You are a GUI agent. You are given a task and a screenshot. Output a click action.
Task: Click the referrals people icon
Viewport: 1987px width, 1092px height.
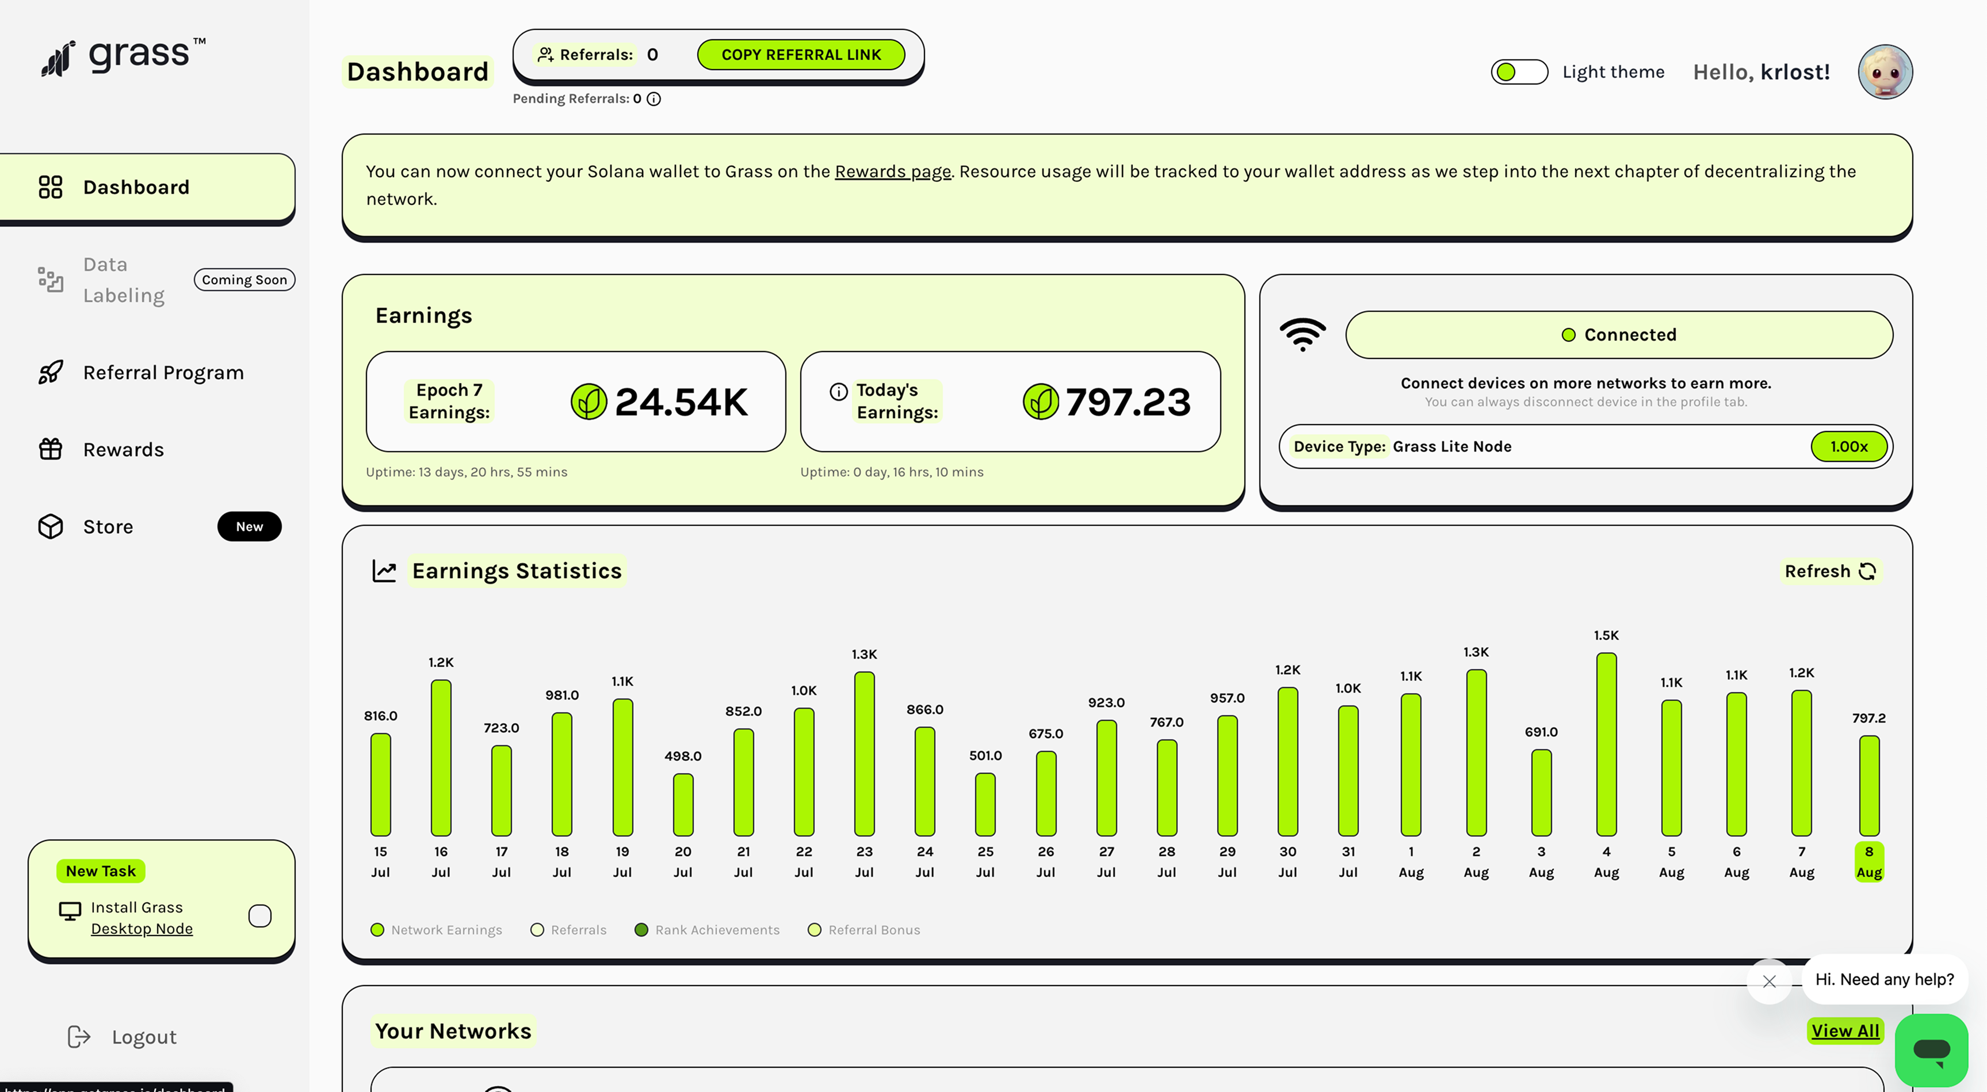(x=545, y=54)
